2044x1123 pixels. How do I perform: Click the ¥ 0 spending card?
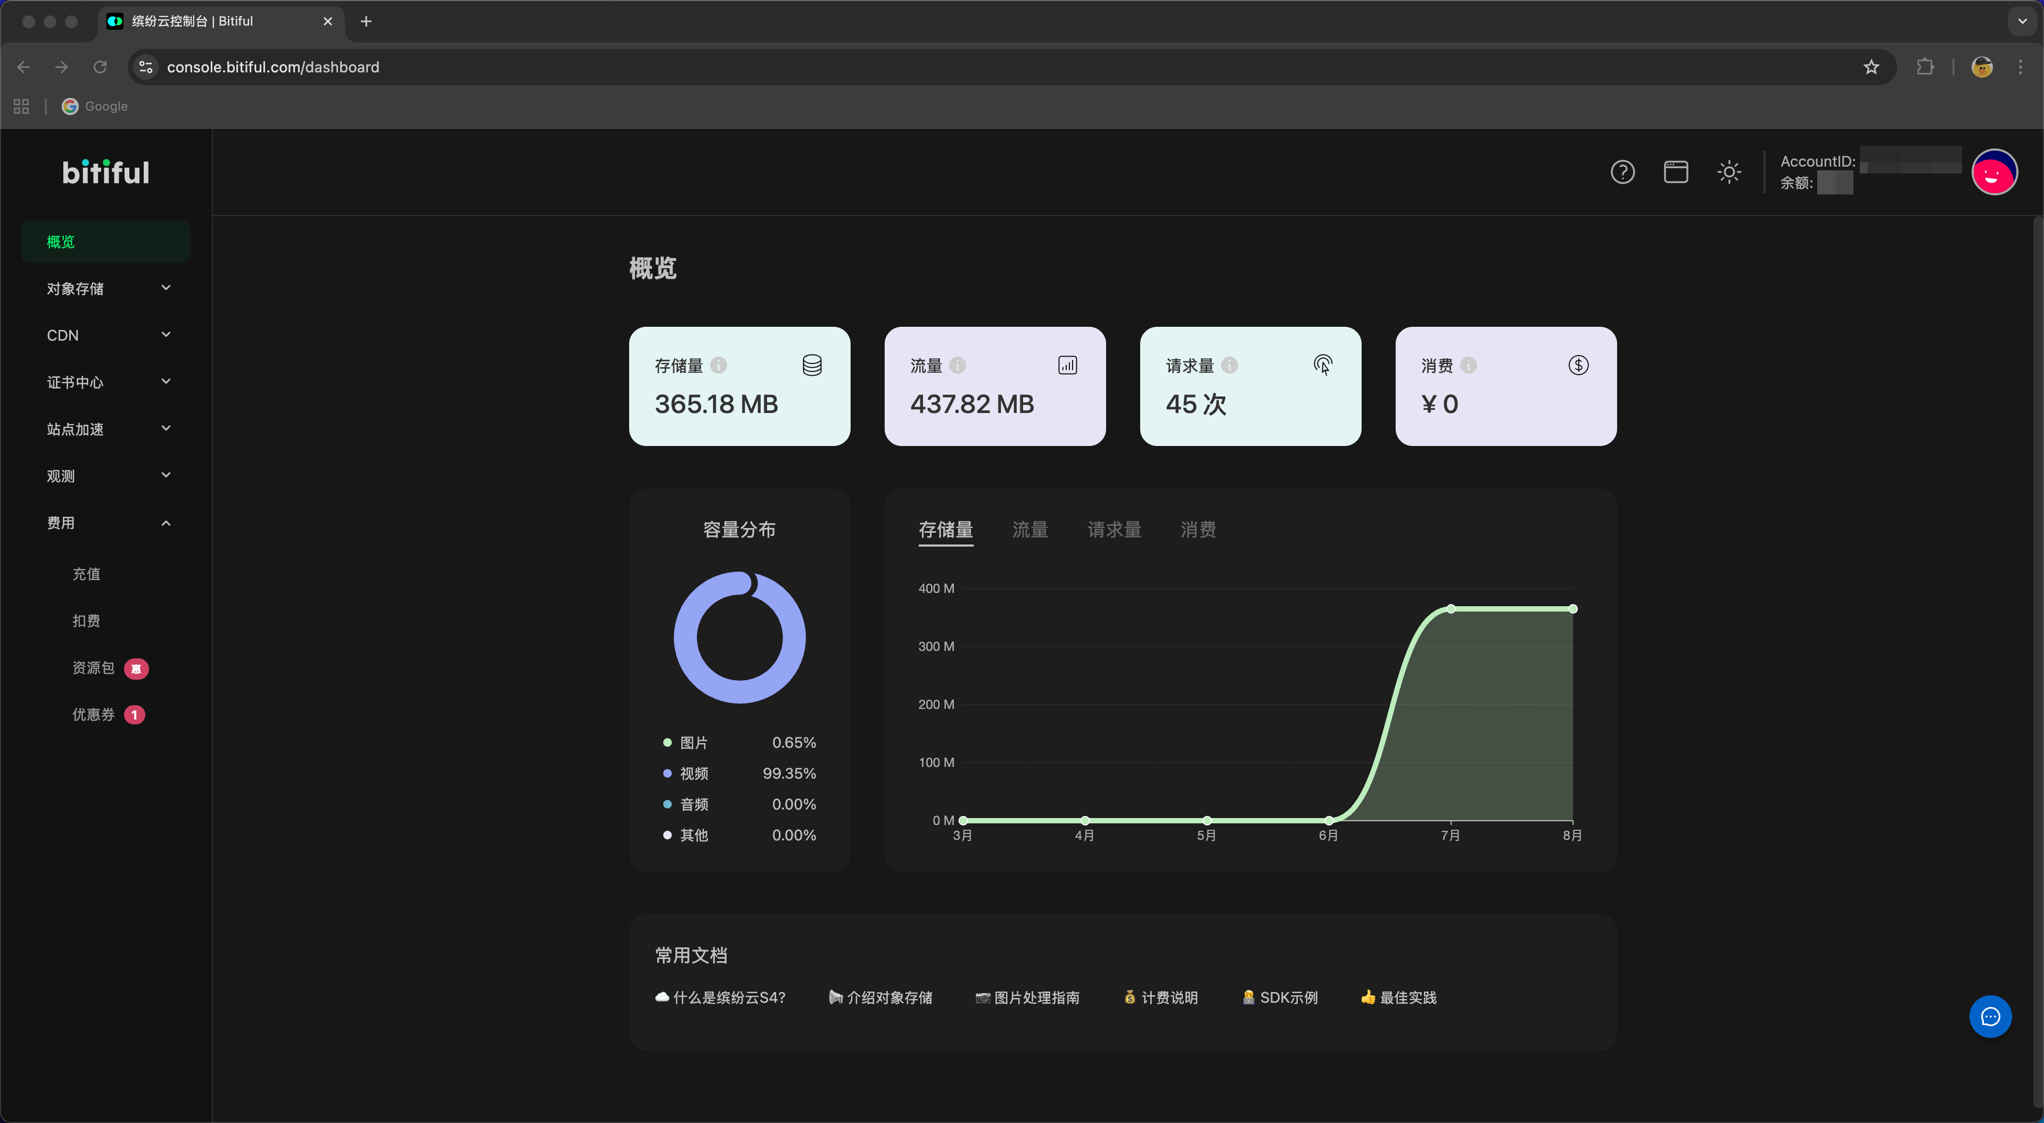1506,386
